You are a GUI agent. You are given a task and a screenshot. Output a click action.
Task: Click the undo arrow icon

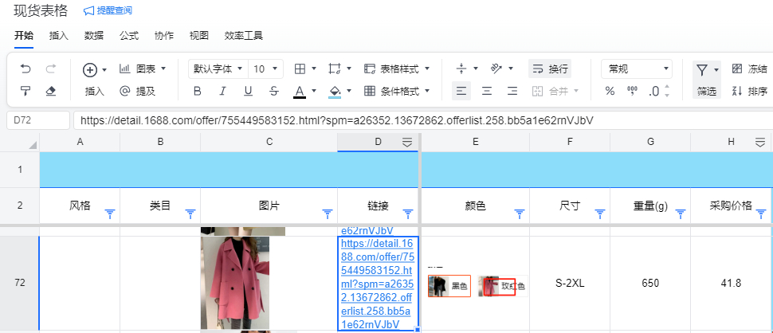[26, 69]
